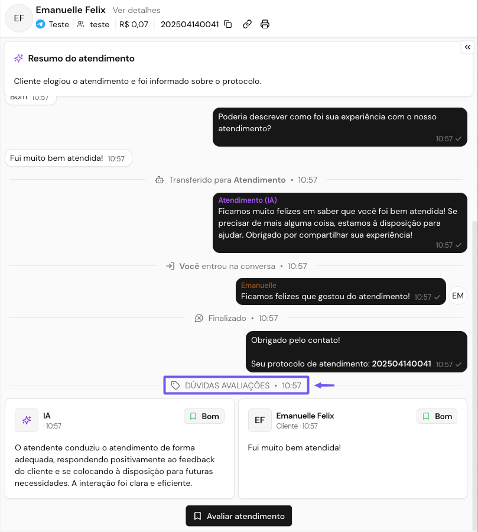478x532 pixels.
Task: Click the Telegram channel icon
Action: tap(40, 24)
